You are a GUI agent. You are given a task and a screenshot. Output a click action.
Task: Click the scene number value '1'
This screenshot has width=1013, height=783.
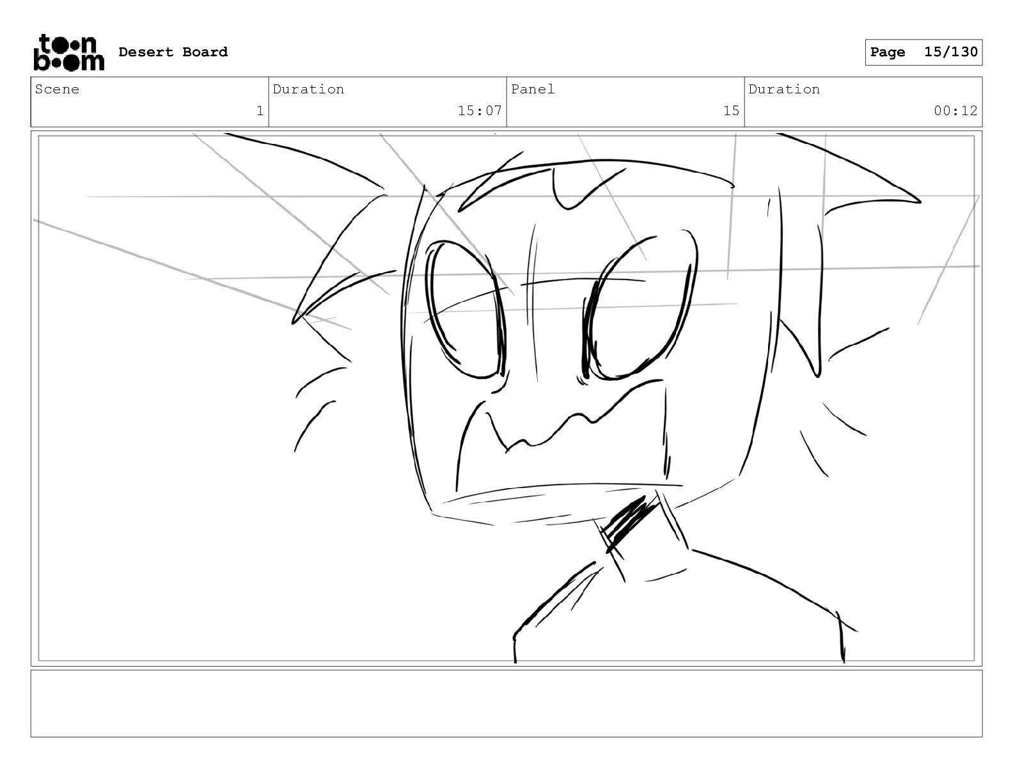coord(260,111)
